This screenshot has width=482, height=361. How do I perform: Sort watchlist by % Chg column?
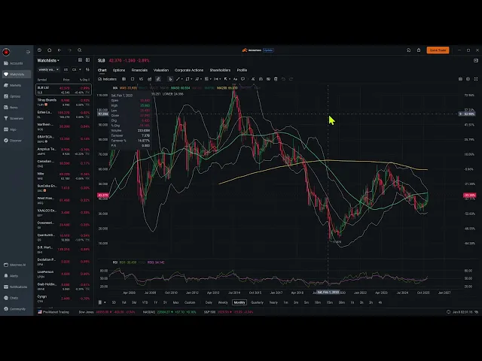[x=84, y=80]
